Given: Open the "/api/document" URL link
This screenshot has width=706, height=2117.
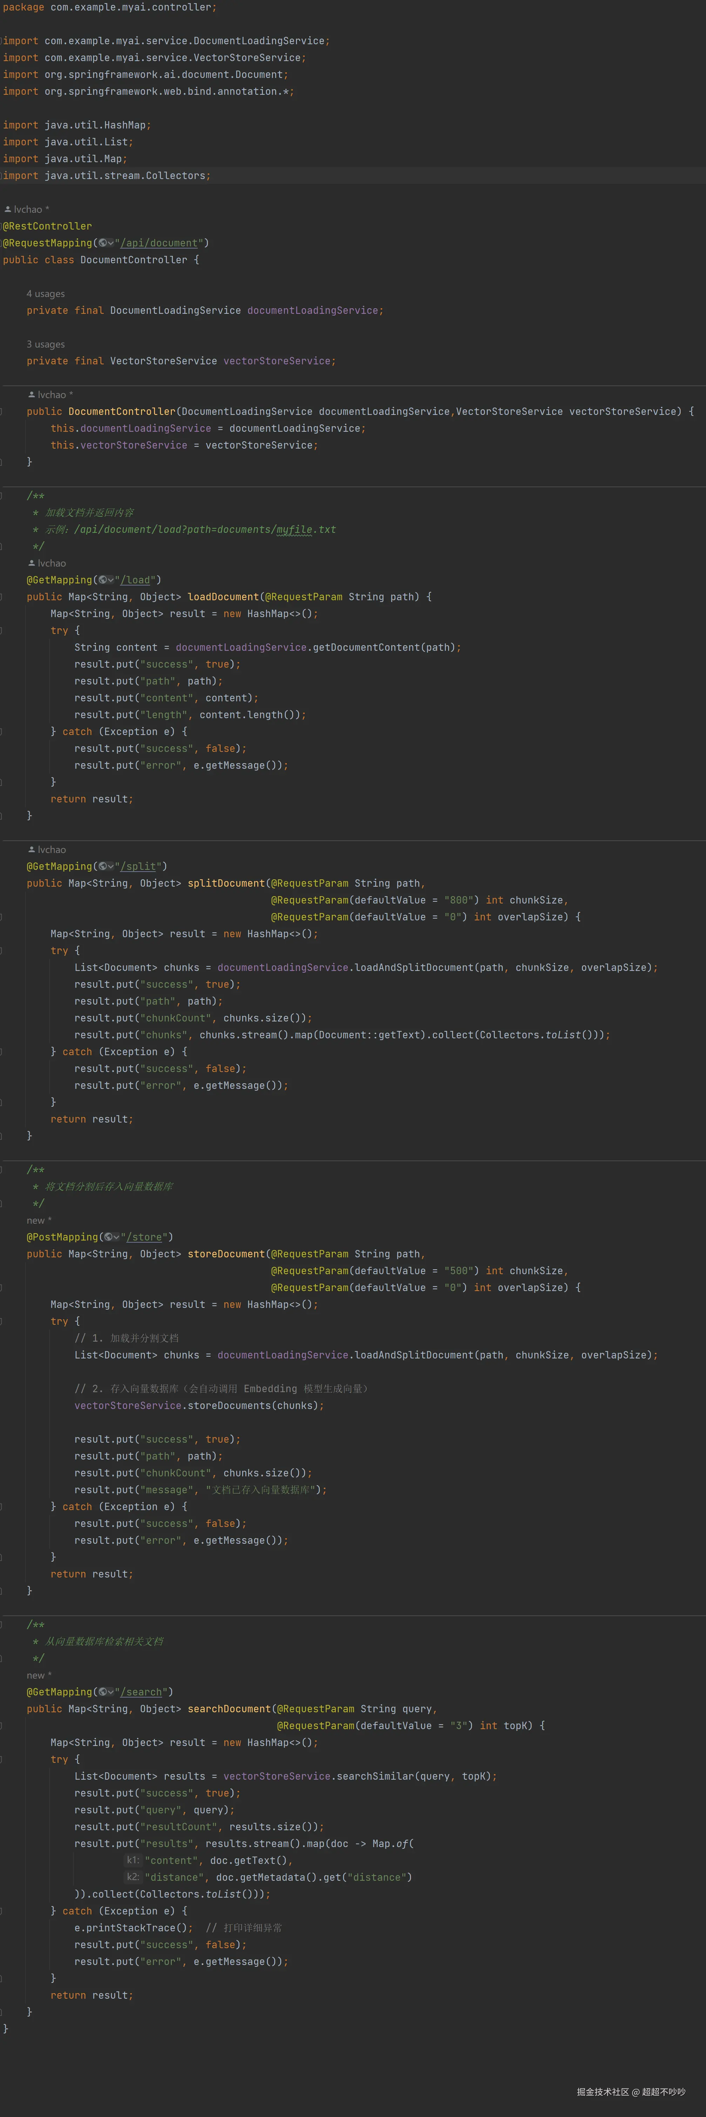Looking at the screenshot, I should 159,243.
